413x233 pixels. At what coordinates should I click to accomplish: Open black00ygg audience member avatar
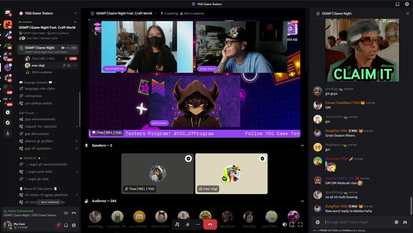[x=95, y=216]
